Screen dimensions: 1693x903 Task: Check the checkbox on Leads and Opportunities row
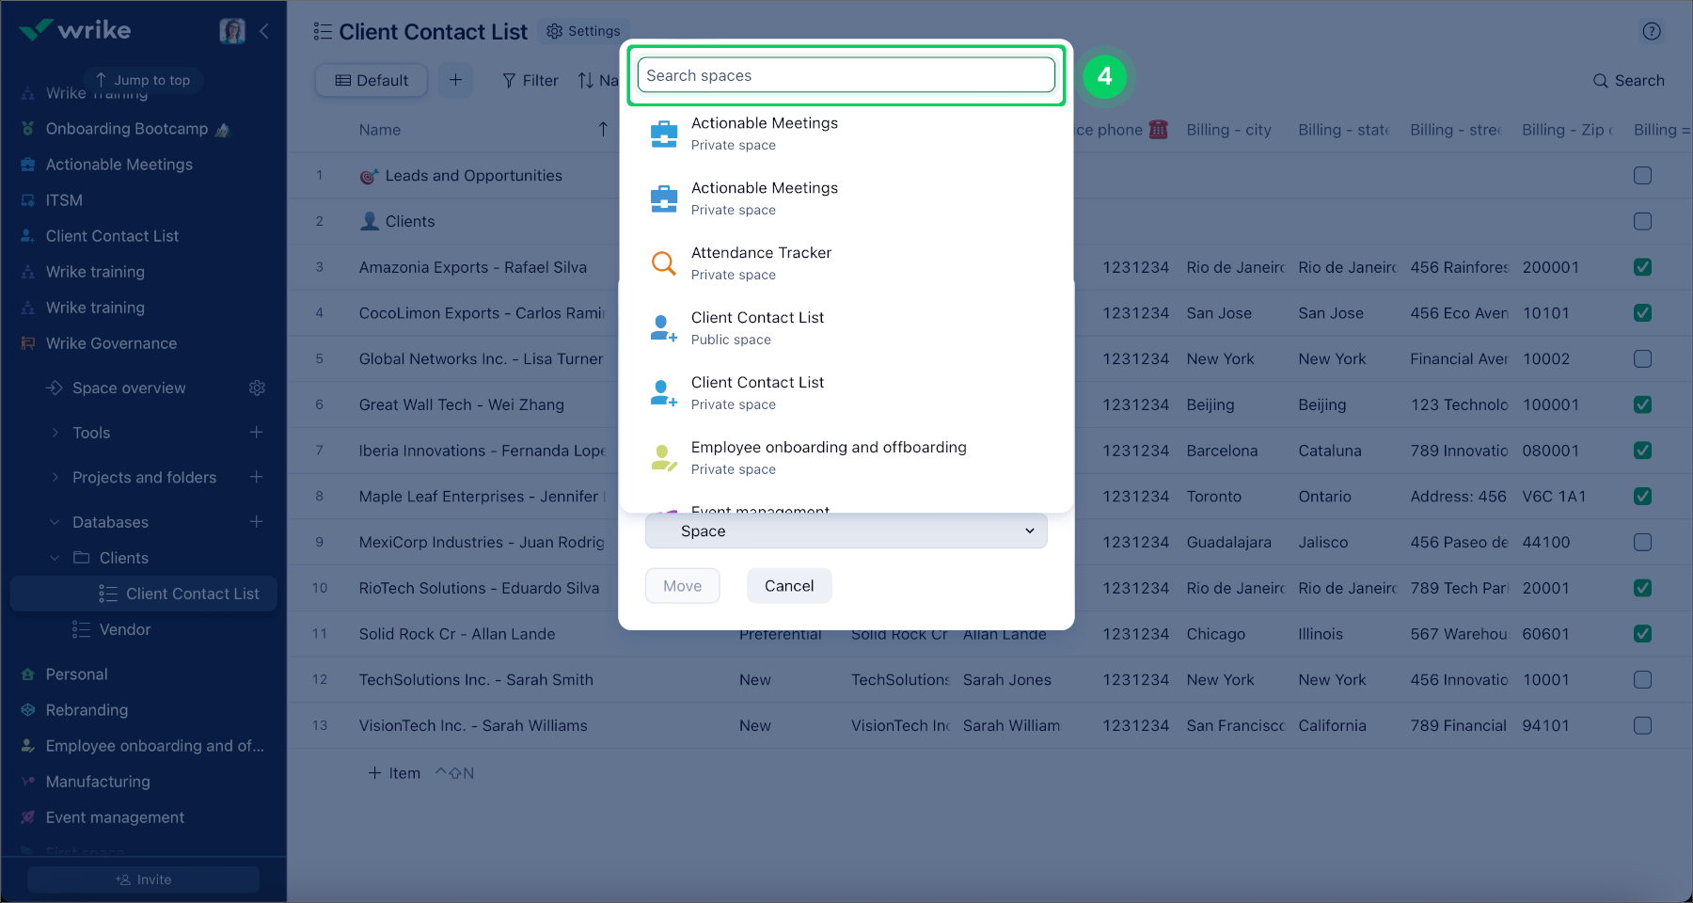(x=1643, y=175)
